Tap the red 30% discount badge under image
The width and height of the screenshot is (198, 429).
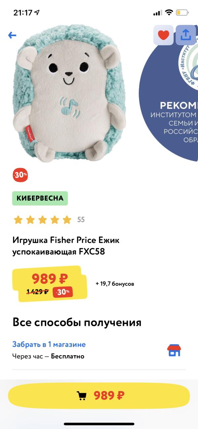pyautogui.click(x=20, y=175)
